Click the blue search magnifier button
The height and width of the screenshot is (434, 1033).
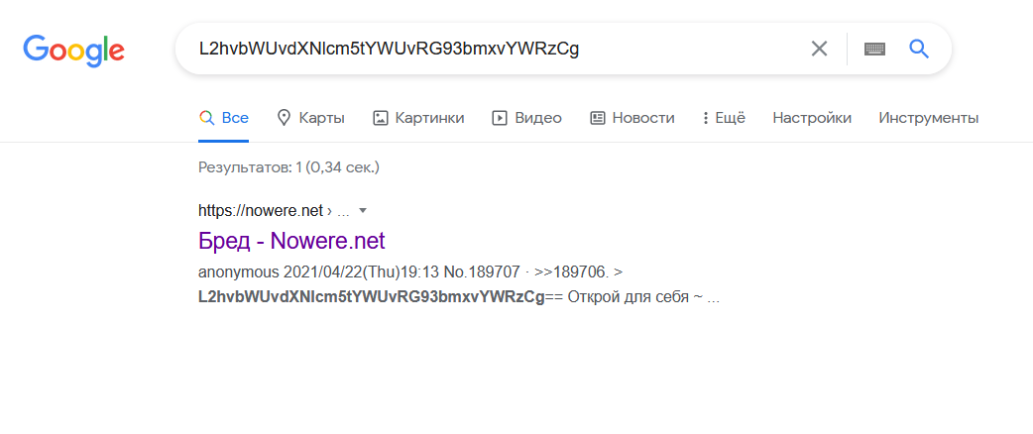(x=919, y=49)
